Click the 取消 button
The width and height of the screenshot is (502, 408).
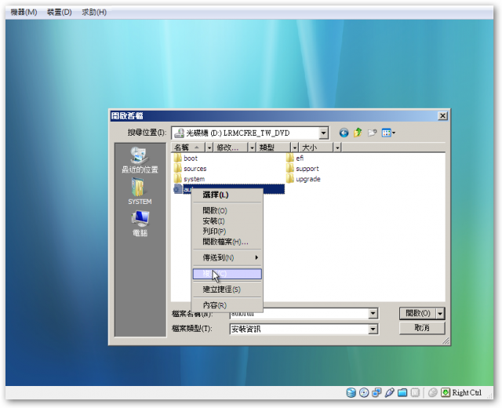[422, 328]
